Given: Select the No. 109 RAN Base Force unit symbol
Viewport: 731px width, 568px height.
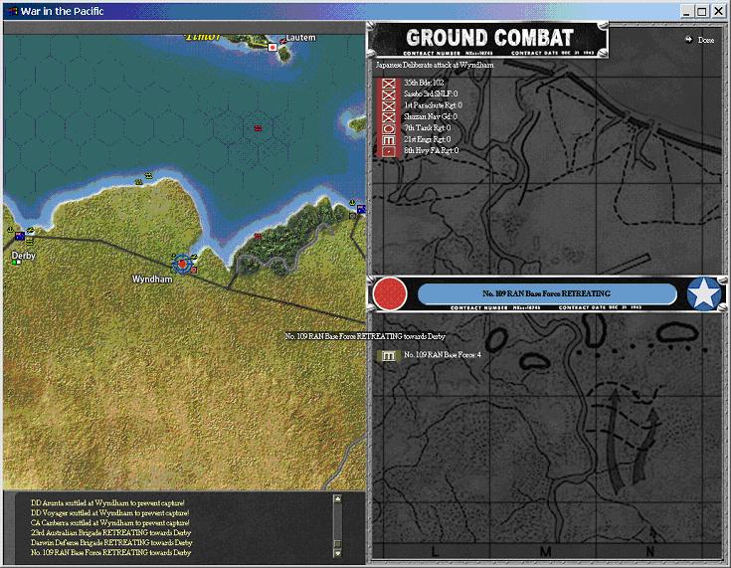Looking at the screenshot, I should pos(388,356).
